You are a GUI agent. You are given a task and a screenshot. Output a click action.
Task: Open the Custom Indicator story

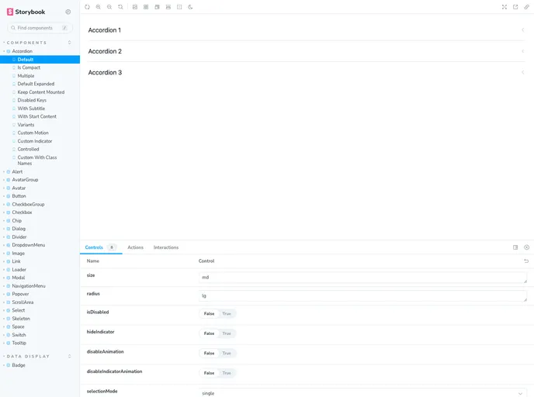(35, 141)
